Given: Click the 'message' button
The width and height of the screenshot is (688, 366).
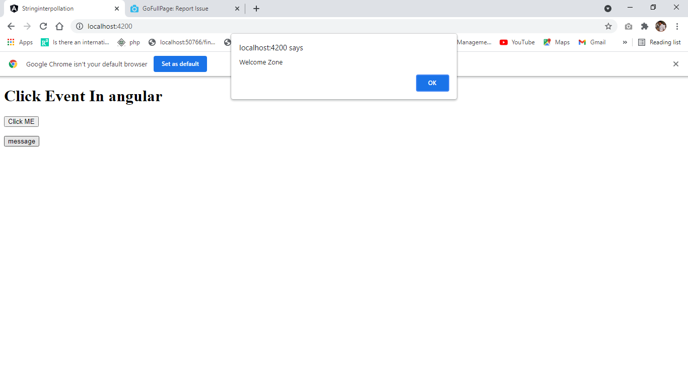Looking at the screenshot, I should point(22,141).
